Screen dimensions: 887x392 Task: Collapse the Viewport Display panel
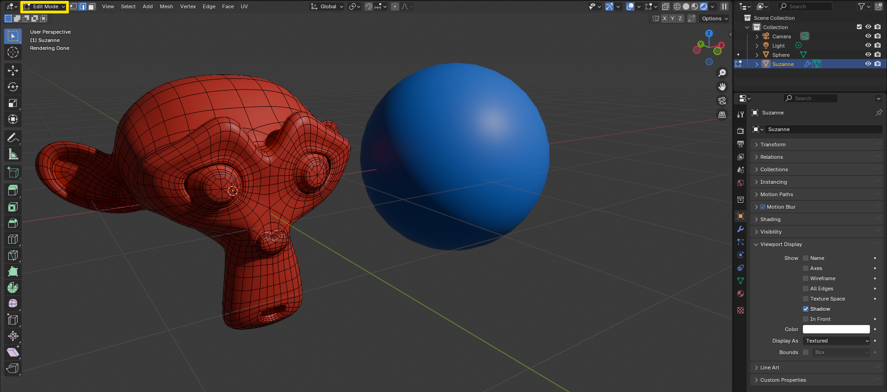tap(816, 244)
